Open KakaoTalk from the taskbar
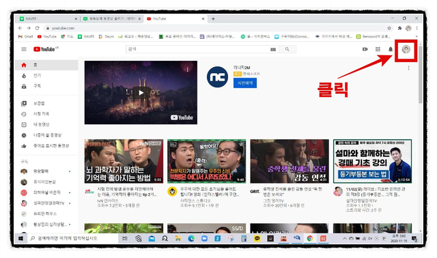 (x=257, y=238)
